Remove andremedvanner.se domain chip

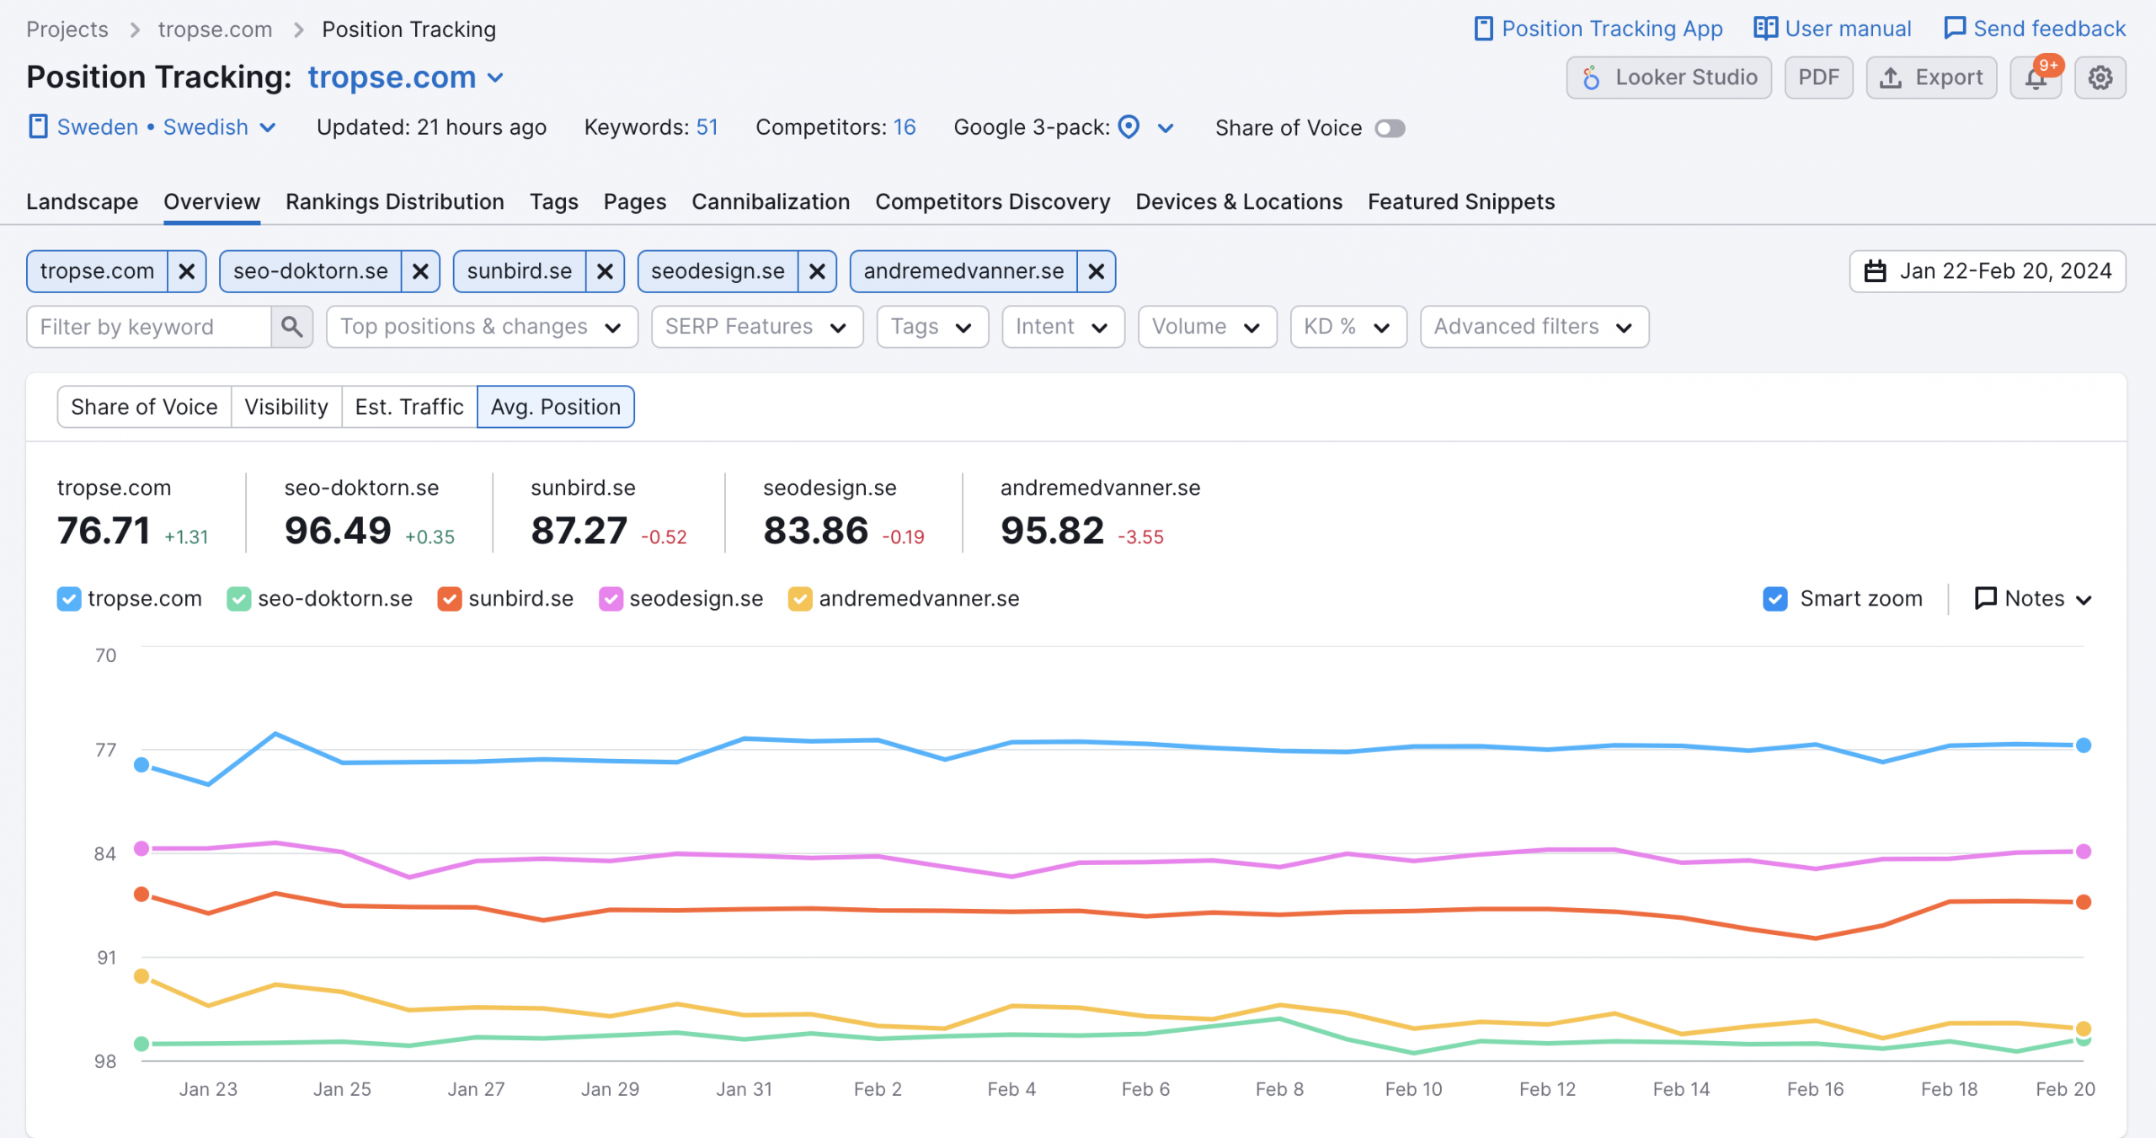click(1096, 271)
